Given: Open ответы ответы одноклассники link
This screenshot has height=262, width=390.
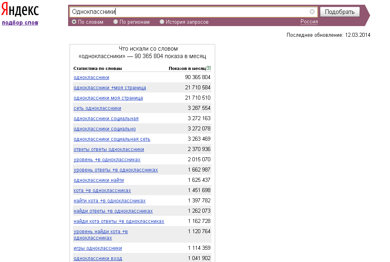Looking at the screenshot, I should (109, 149).
